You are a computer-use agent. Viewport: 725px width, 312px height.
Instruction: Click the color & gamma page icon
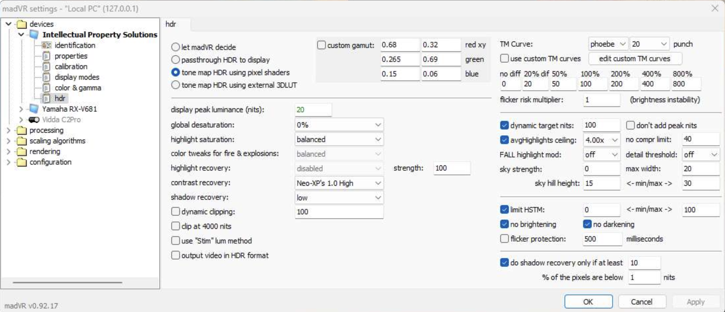tap(46, 88)
